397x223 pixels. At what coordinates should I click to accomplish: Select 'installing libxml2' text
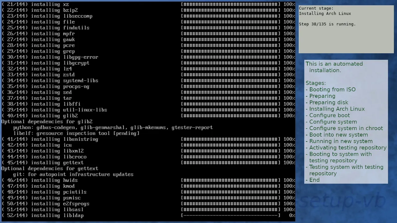tap(57, 151)
